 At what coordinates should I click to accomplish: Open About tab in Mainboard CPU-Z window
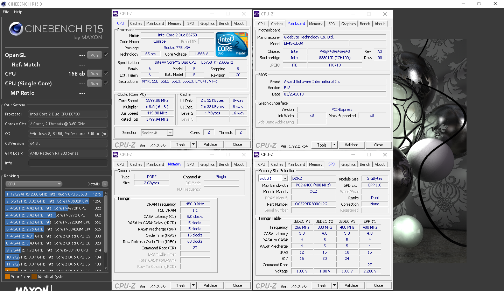pos(380,24)
